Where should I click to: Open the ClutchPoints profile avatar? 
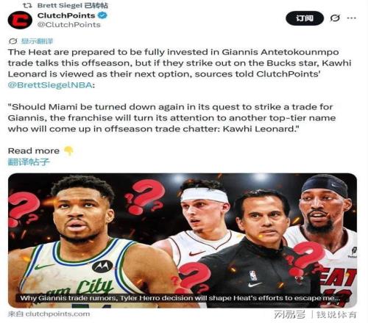tap(20, 20)
